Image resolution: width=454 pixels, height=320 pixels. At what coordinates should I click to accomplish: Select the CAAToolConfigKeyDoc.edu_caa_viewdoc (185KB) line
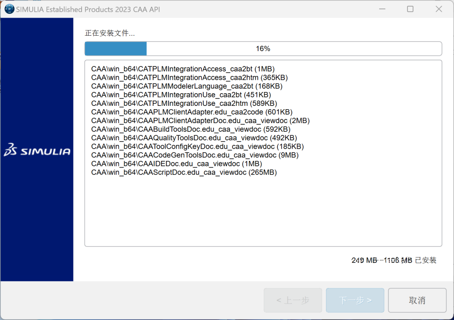(x=198, y=147)
